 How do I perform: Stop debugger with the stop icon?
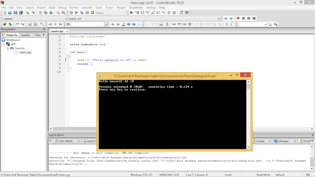[x=174, y=13]
